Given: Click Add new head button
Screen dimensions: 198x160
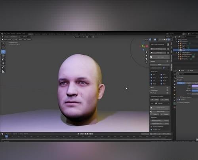Looking at the screenshot, I should pyautogui.click(x=160, y=57).
